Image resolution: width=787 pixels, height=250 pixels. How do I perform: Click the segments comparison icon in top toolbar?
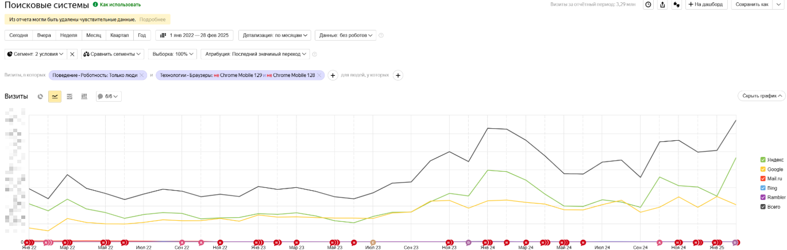click(677, 5)
